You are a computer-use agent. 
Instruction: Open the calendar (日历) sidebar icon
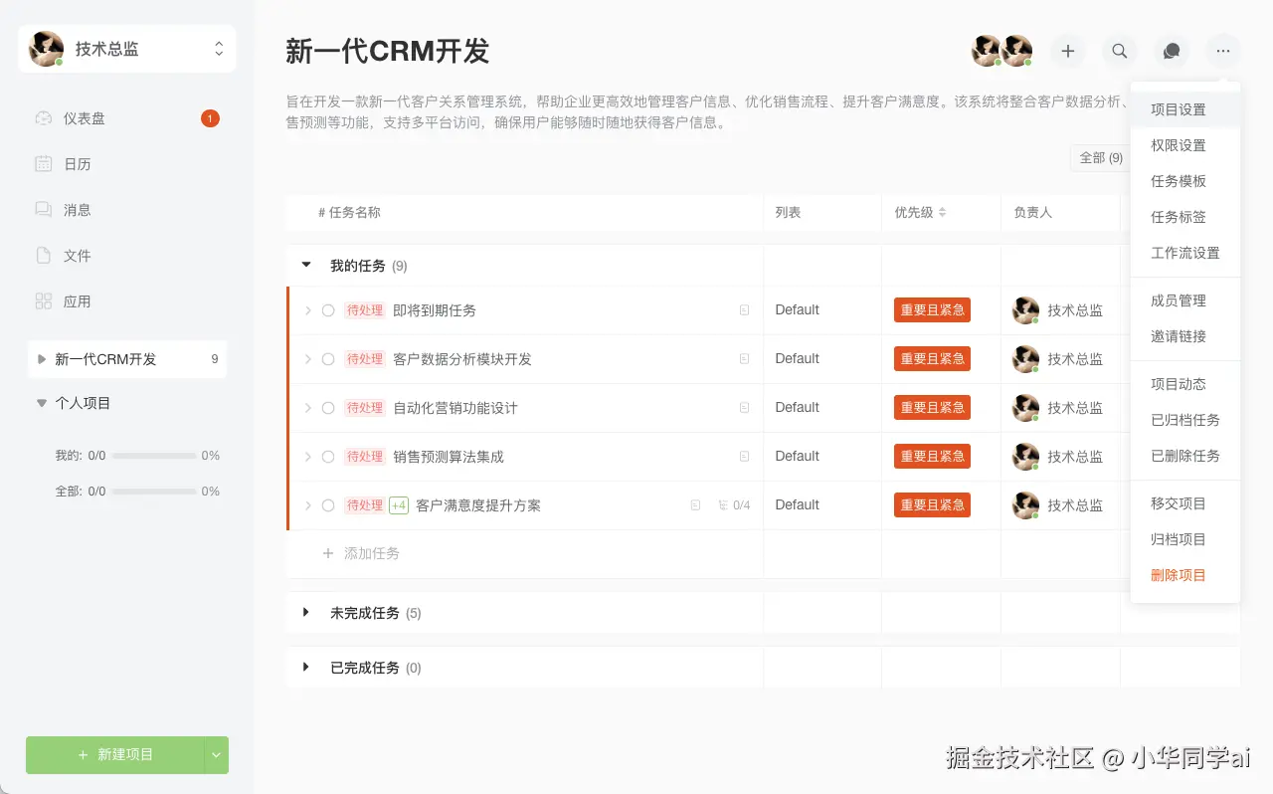click(x=44, y=164)
